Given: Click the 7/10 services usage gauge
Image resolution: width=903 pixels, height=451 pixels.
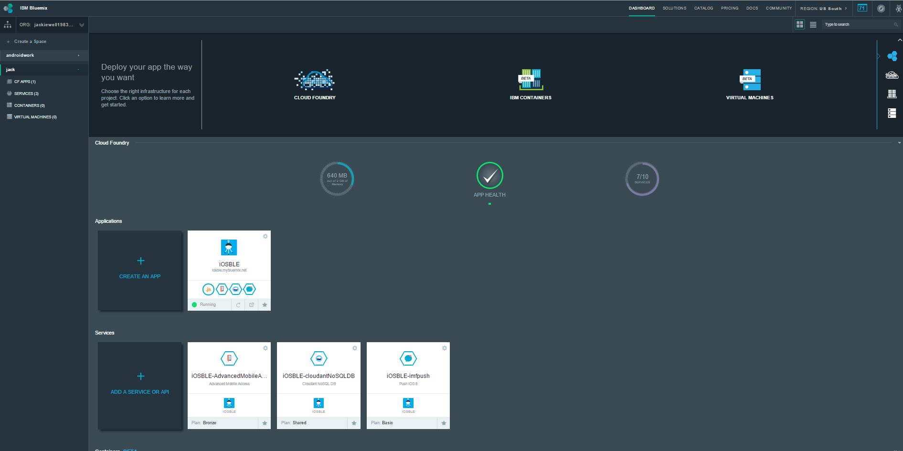Looking at the screenshot, I should [x=642, y=179].
